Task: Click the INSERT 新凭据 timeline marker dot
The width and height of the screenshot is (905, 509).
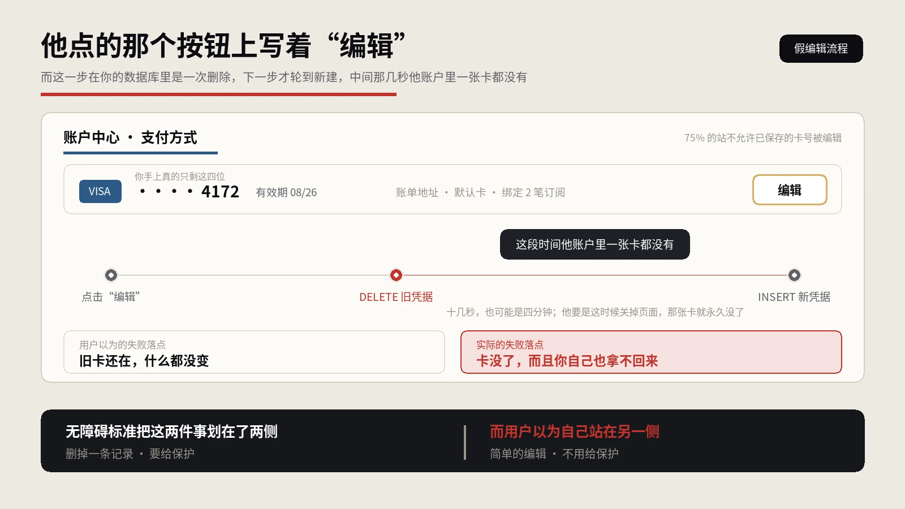Action: click(x=794, y=275)
